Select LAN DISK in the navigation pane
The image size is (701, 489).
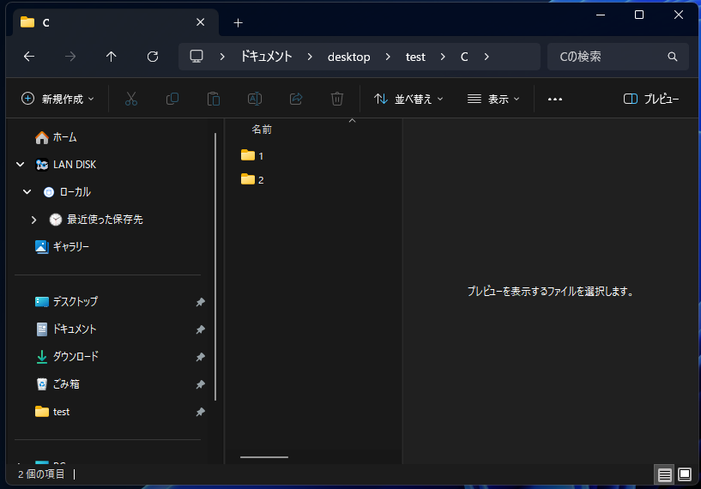74,165
